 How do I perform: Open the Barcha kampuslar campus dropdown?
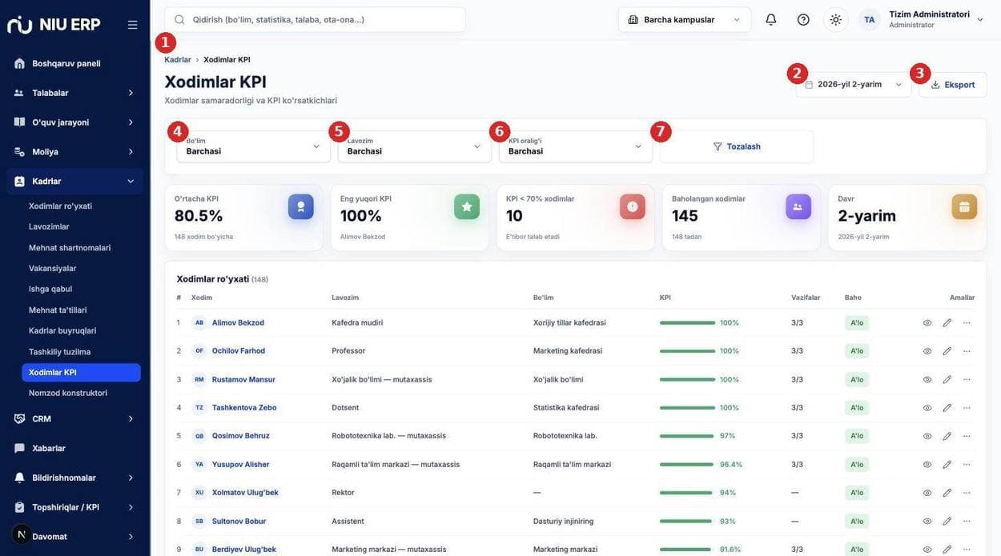pyautogui.click(x=685, y=19)
